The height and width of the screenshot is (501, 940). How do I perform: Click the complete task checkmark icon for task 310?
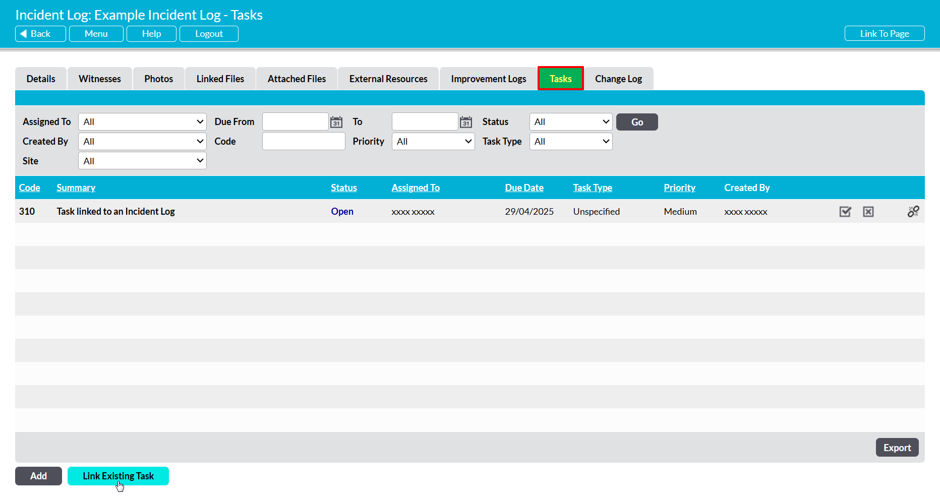coord(845,212)
